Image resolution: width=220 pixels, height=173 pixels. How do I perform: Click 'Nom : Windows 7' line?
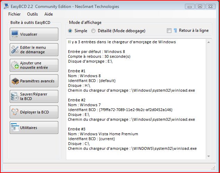click(x=84, y=105)
